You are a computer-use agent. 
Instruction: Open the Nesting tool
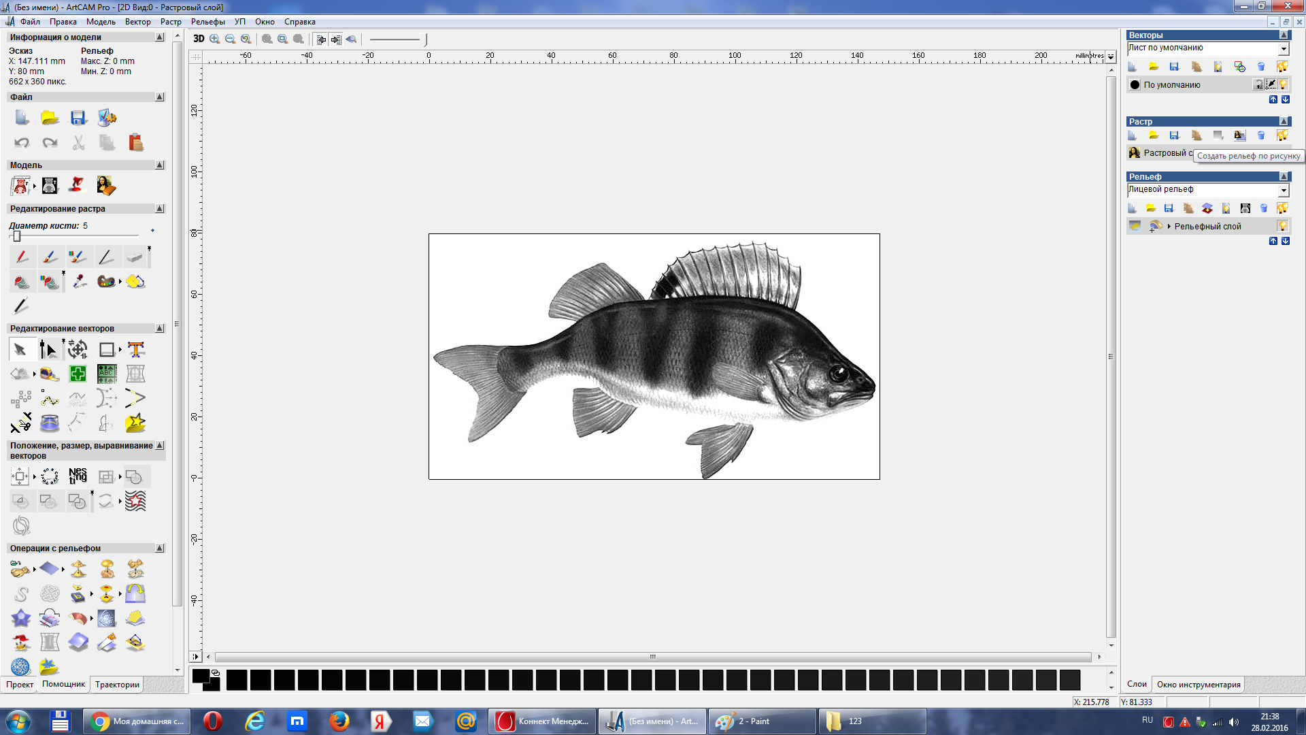[78, 476]
